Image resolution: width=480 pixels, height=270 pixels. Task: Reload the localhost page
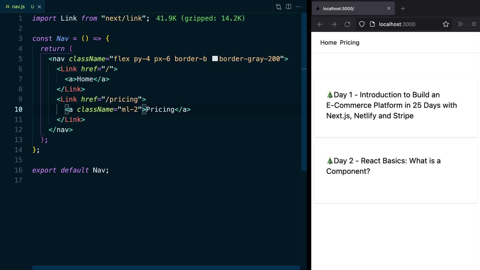coord(347,24)
